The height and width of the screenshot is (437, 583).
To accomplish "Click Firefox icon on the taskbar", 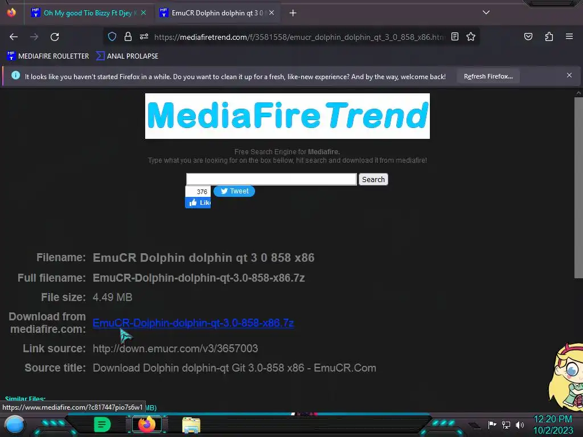I will coord(147,424).
